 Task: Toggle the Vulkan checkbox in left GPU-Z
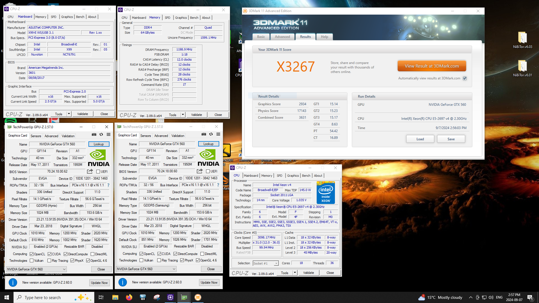(x=32, y=261)
